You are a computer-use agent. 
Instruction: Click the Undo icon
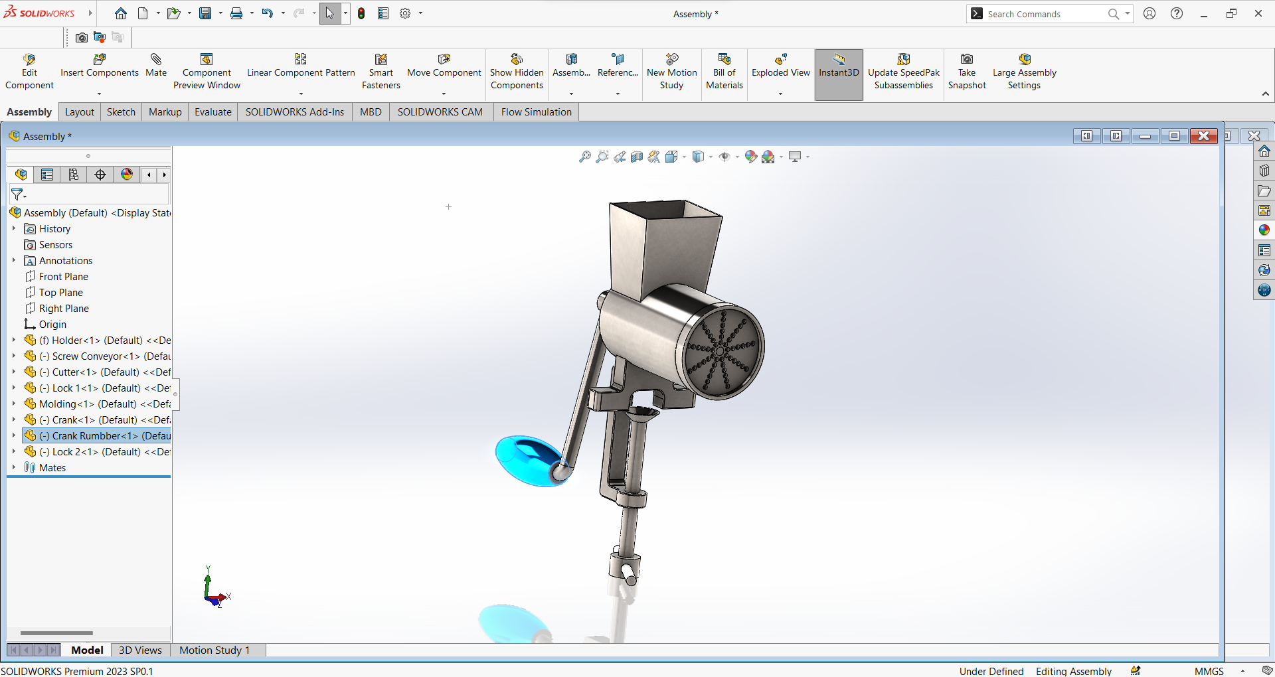pos(267,13)
